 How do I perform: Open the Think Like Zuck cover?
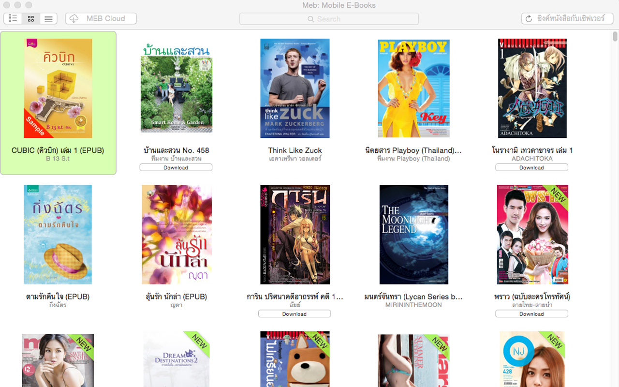295,89
